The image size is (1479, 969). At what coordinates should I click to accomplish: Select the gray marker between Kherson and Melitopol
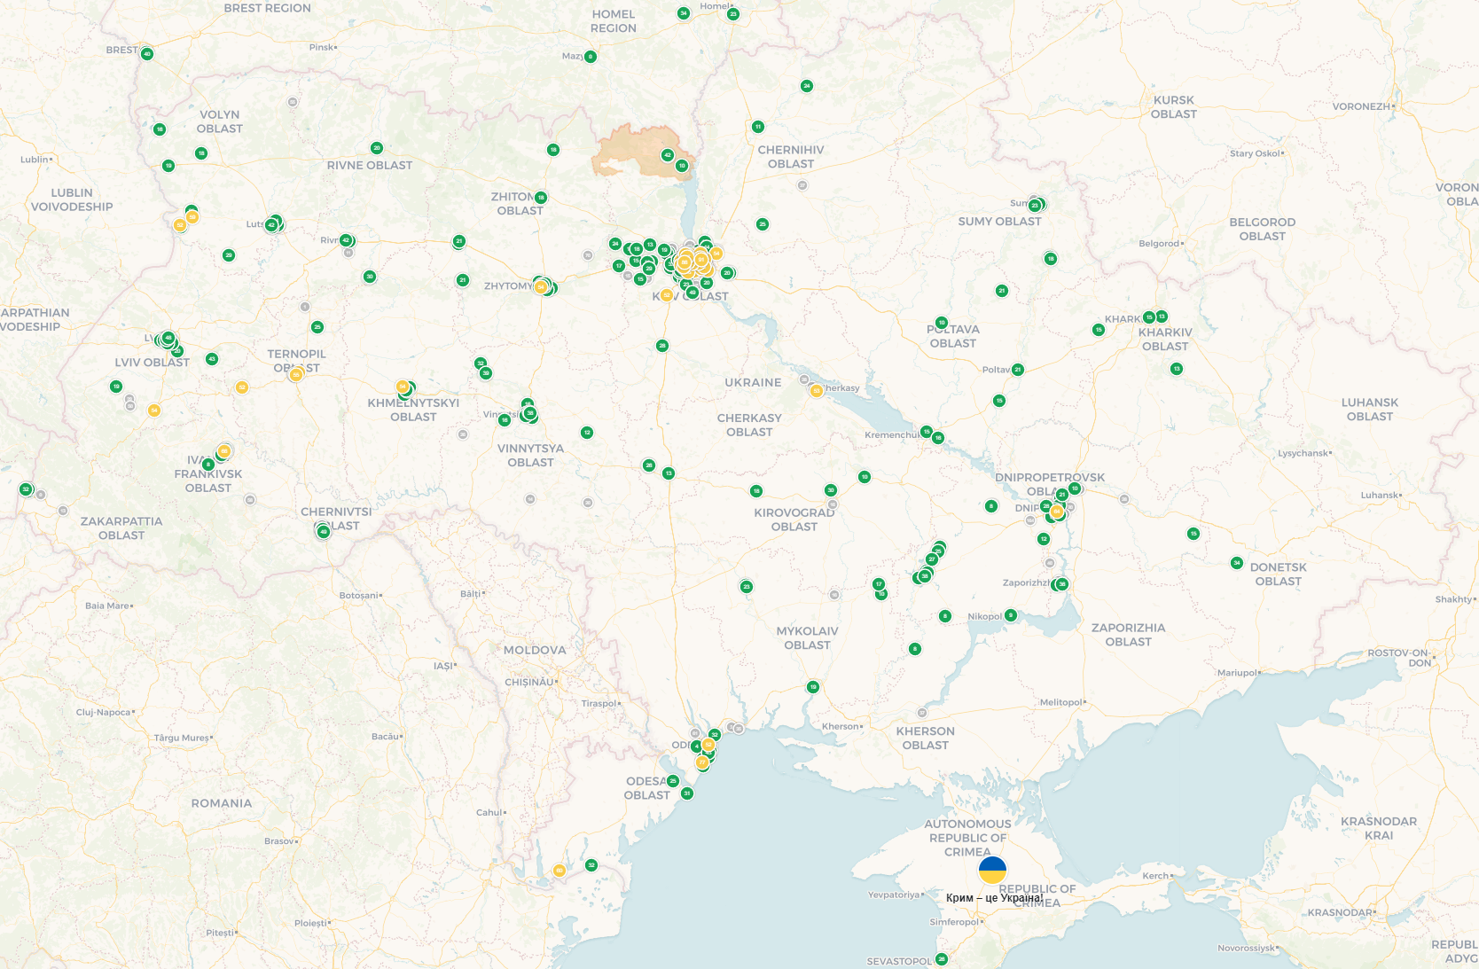[922, 713]
